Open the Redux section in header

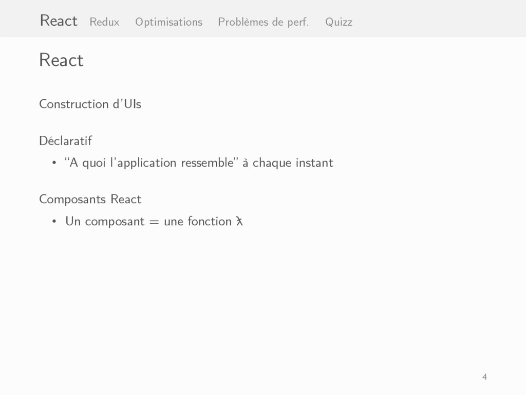(104, 22)
